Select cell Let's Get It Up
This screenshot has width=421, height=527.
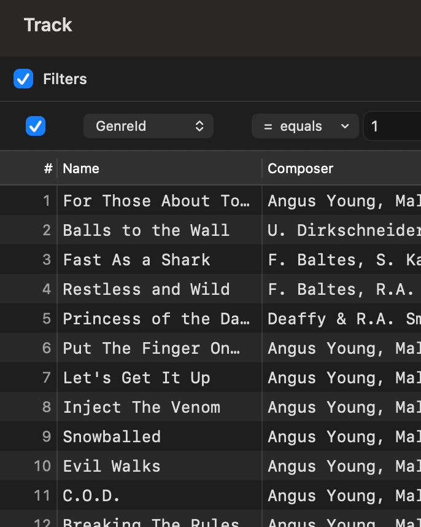[160, 377]
